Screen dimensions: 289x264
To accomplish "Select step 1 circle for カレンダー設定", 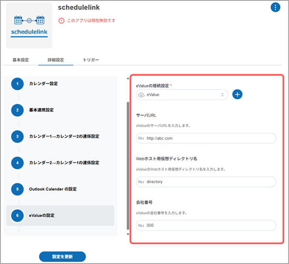I will coord(17,84).
